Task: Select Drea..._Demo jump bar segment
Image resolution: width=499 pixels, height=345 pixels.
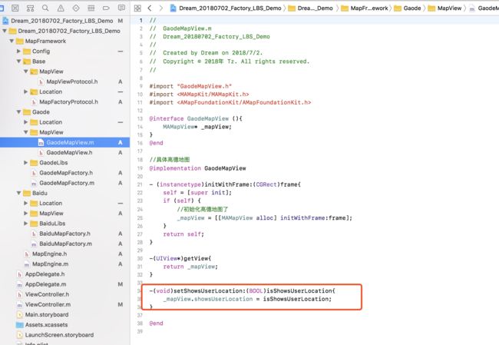Action: tap(315, 8)
